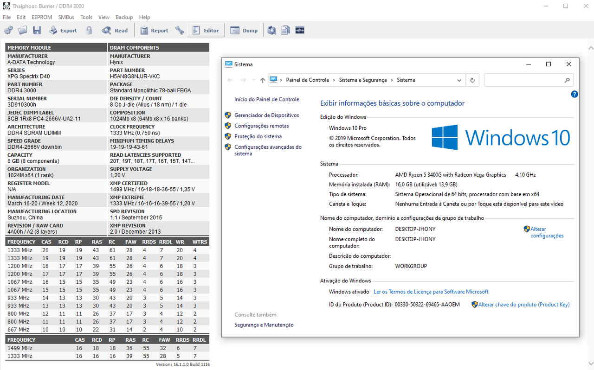Open the SMBus menu
594x370 pixels.
(x=66, y=17)
